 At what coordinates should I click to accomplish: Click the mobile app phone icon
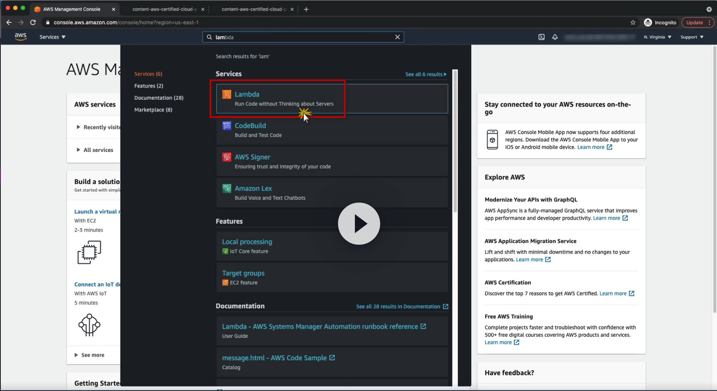coord(492,140)
